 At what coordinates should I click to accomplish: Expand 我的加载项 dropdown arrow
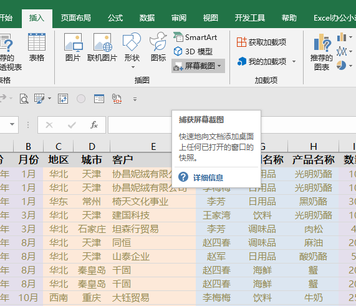[294, 61]
